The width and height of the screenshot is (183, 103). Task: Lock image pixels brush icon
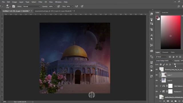164,64
